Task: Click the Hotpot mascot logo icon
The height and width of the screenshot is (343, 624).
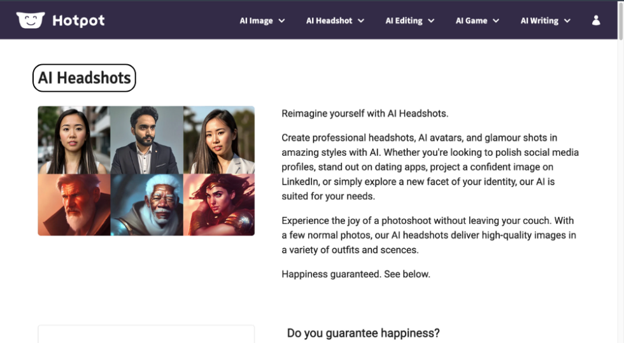Action: click(31, 20)
